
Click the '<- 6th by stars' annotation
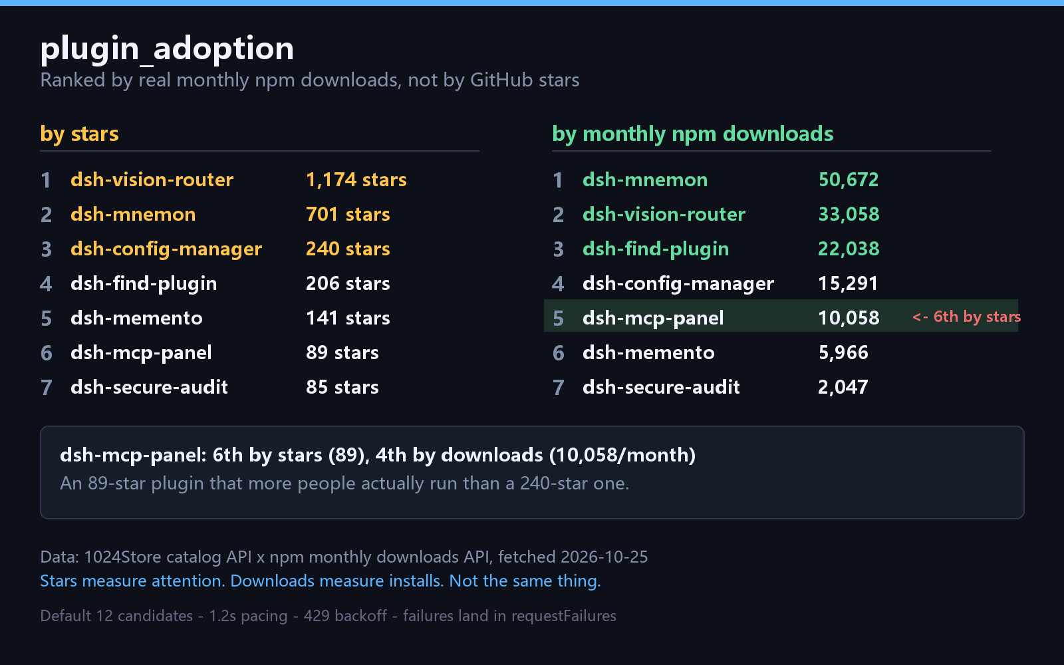click(966, 317)
